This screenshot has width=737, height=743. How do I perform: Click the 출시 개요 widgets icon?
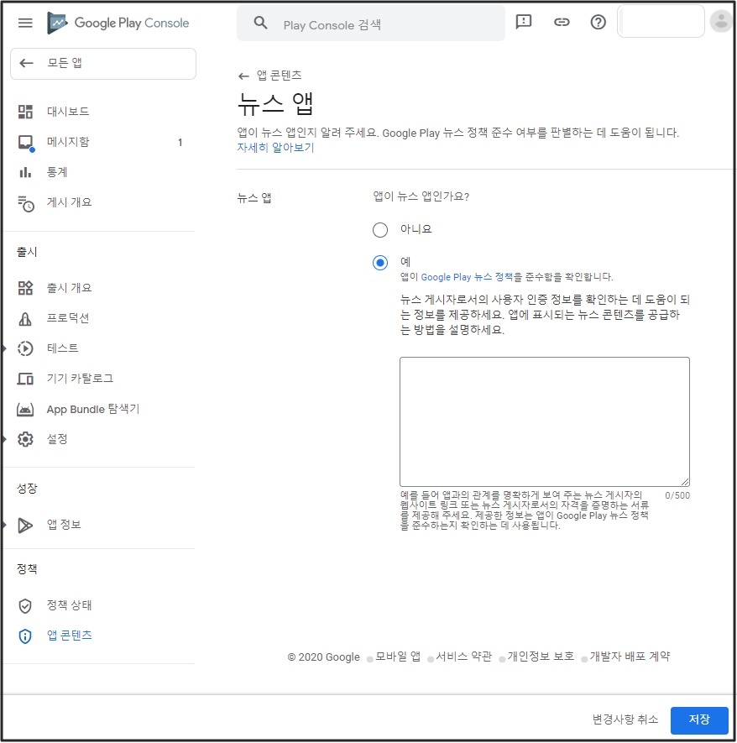click(25, 288)
